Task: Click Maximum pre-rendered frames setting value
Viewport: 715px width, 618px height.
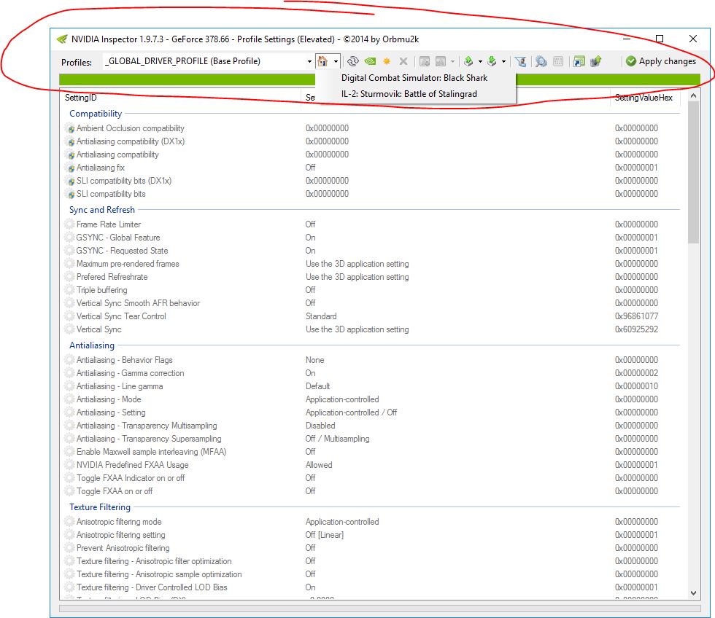Action: tap(357, 264)
